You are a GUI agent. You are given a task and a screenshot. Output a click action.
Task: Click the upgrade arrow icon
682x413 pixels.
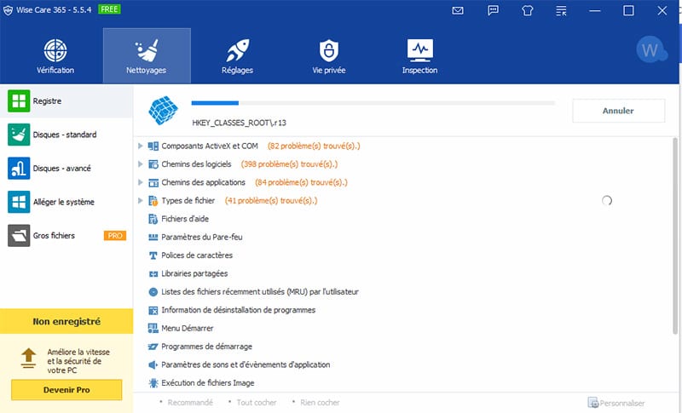pyautogui.click(x=29, y=359)
